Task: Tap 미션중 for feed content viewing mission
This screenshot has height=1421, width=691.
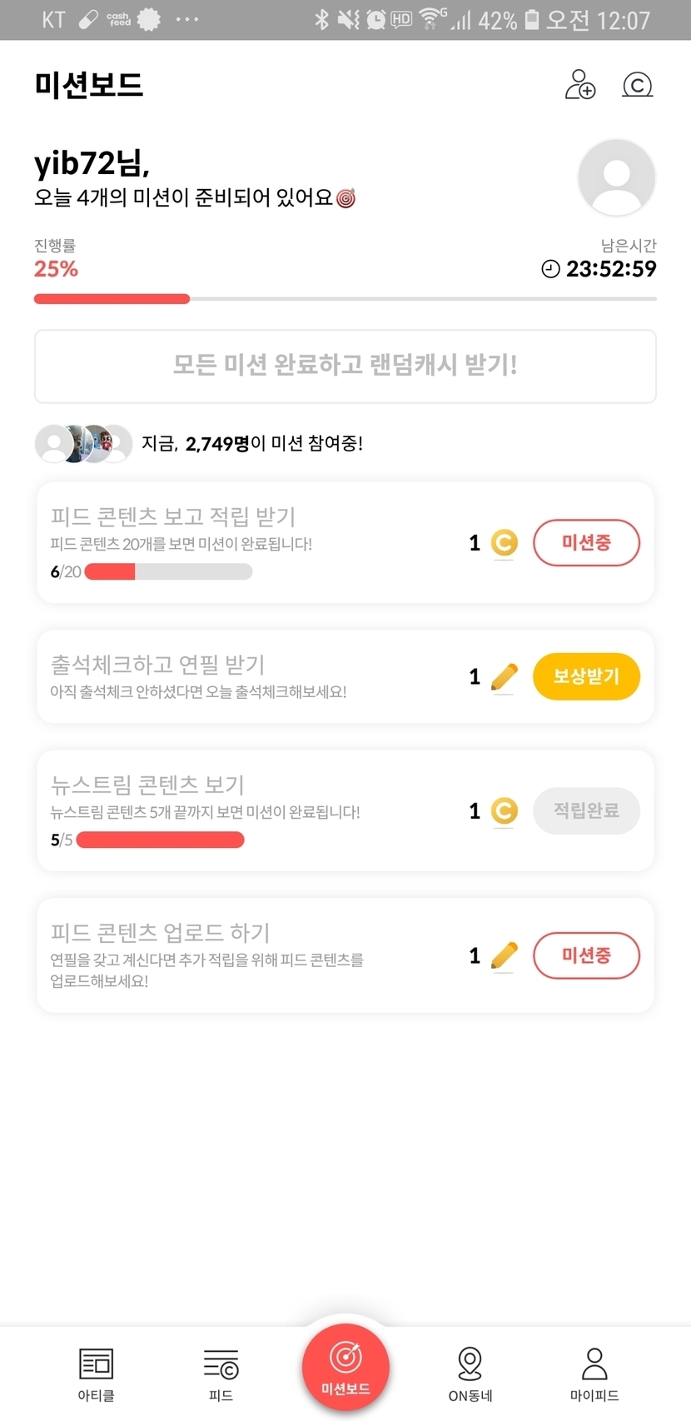Action: [586, 543]
